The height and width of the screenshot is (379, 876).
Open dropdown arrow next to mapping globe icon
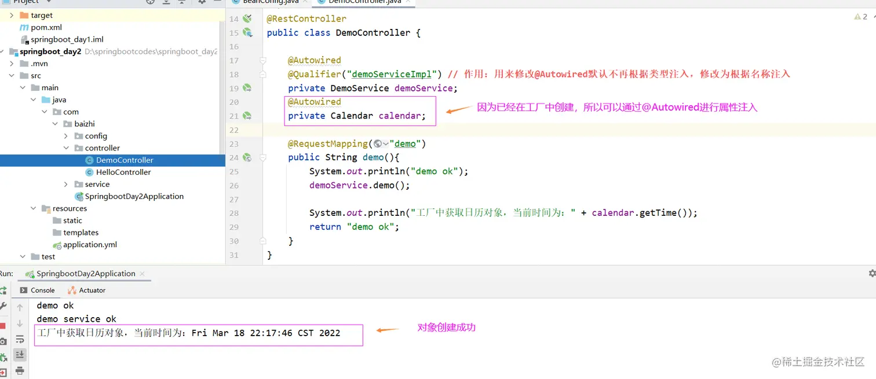[x=385, y=143]
